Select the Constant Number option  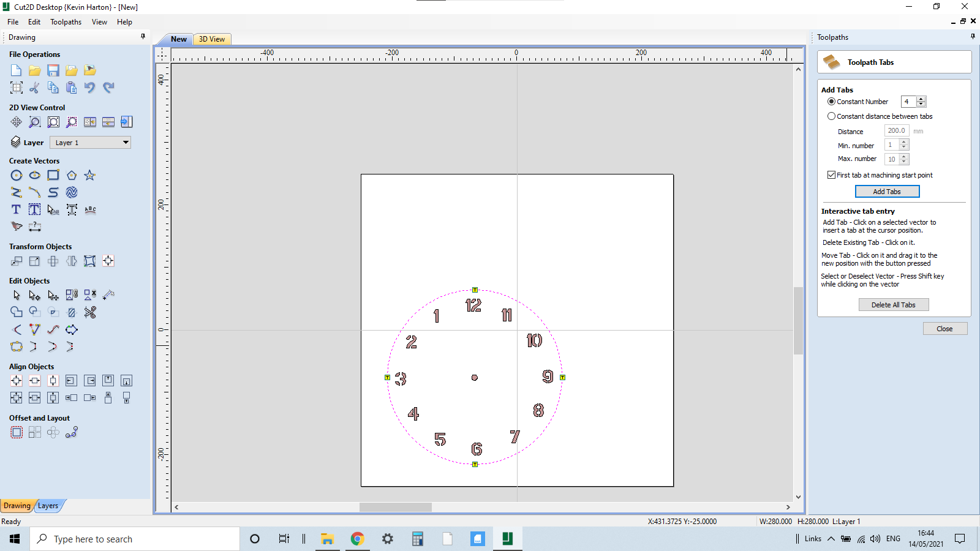point(832,102)
